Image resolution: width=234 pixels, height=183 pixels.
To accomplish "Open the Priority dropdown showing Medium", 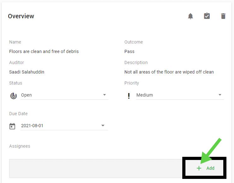I will [180, 95].
